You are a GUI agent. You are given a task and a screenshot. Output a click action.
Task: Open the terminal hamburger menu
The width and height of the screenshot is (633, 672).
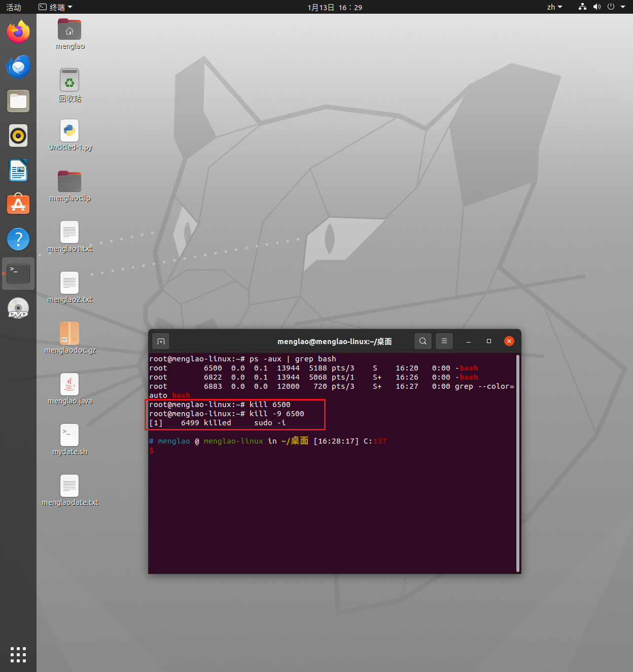coord(444,341)
